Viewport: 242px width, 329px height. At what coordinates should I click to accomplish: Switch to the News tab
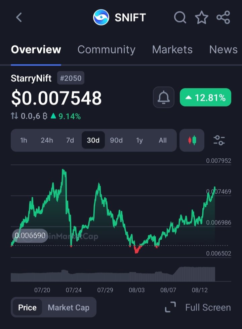point(223,50)
